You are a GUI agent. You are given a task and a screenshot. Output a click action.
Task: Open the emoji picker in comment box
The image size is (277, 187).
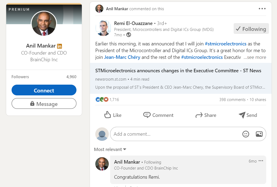[246, 134]
